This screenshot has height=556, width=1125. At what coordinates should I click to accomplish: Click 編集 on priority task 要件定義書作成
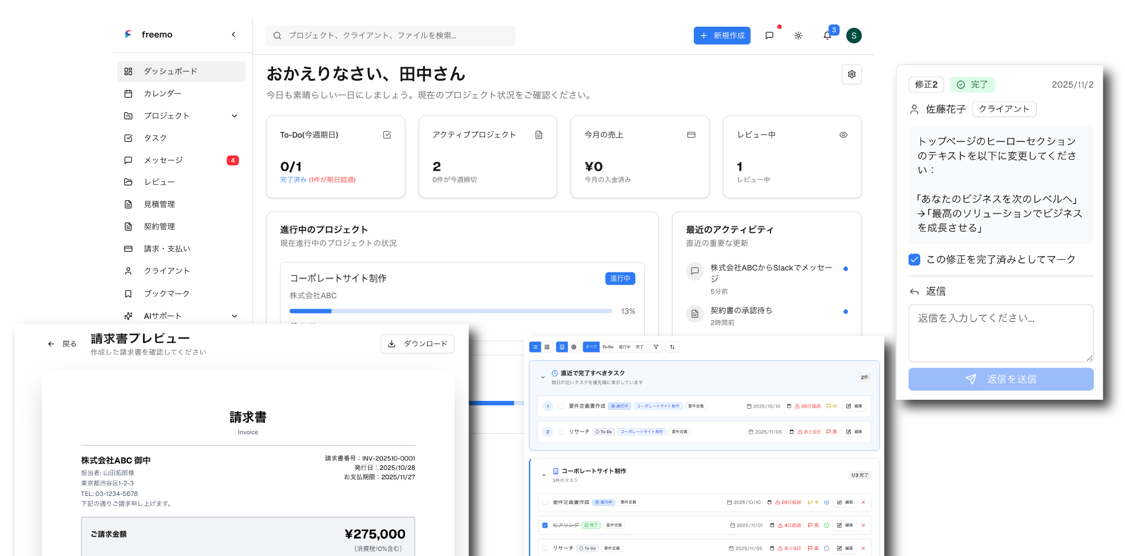(854, 406)
